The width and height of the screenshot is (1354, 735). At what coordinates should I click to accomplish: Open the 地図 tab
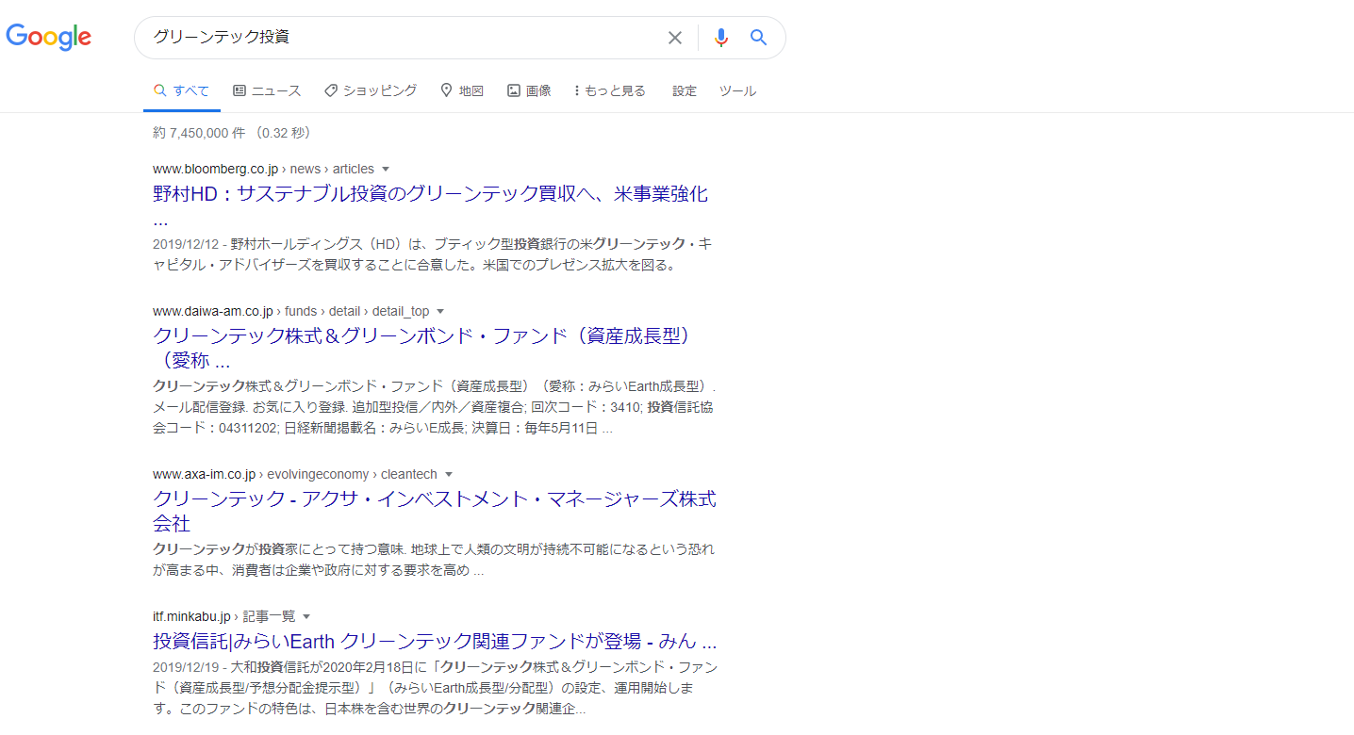[x=462, y=91]
